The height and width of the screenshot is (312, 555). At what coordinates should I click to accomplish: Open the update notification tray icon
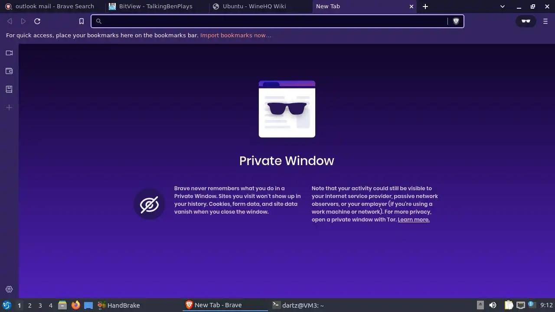tap(531, 305)
